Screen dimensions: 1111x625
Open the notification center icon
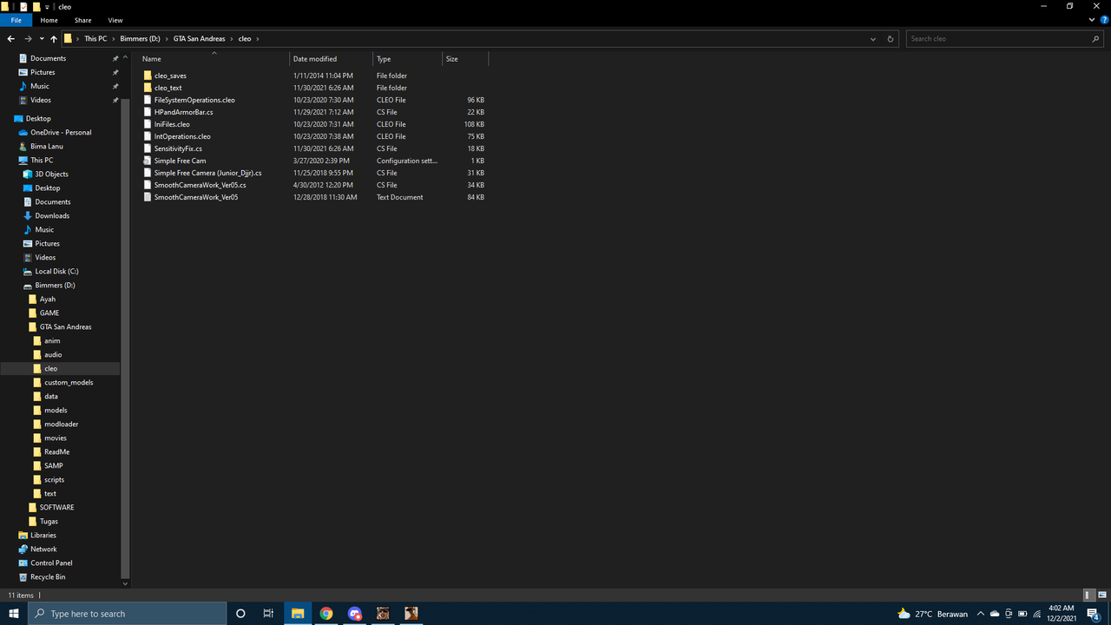tap(1094, 614)
